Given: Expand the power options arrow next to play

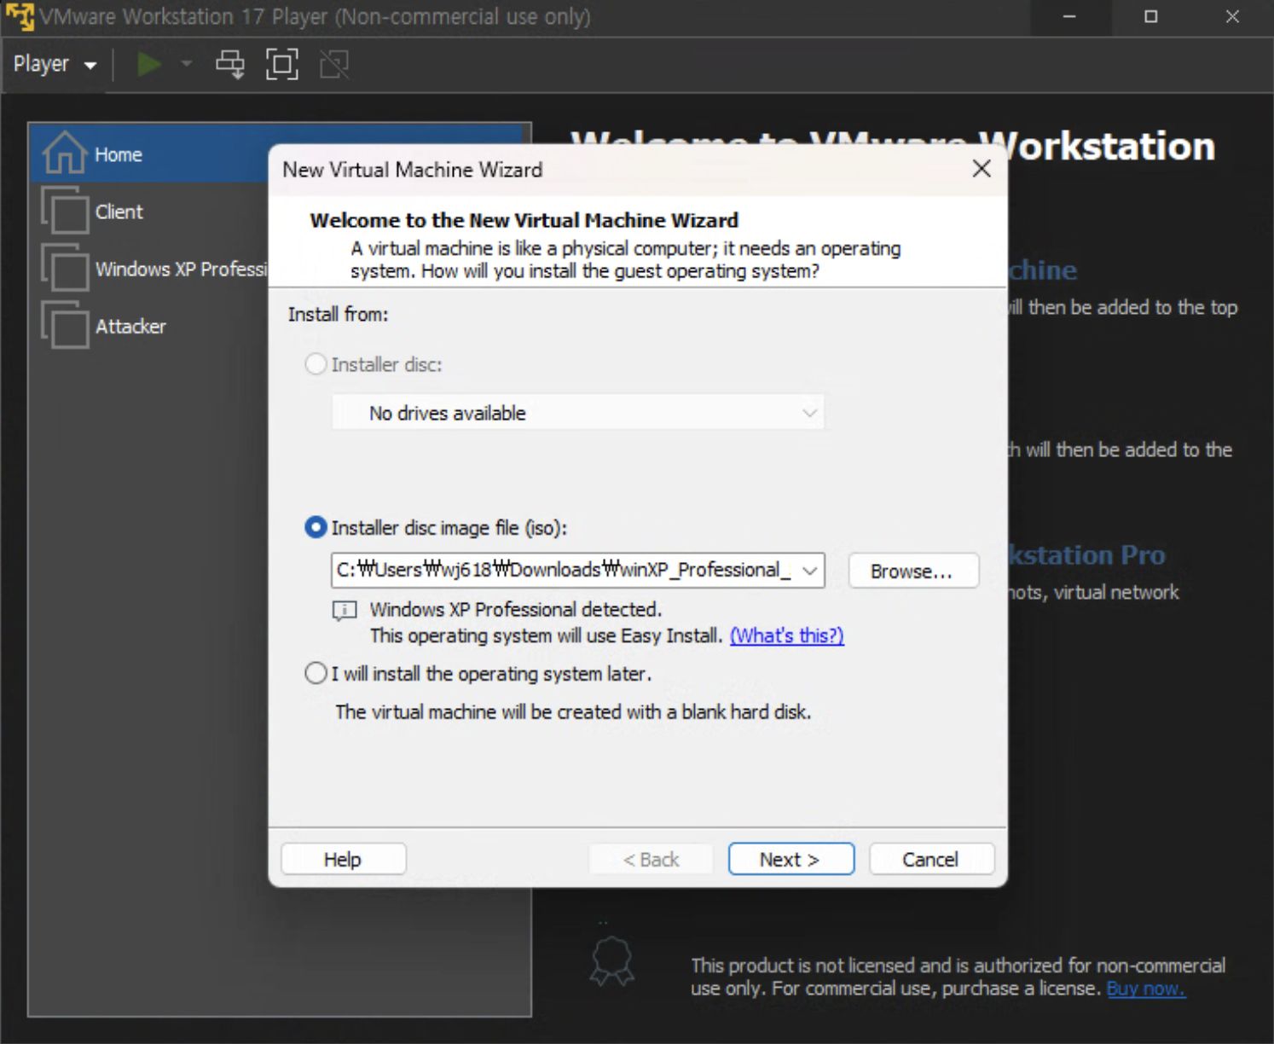Looking at the screenshot, I should click(x=186, y=64).
